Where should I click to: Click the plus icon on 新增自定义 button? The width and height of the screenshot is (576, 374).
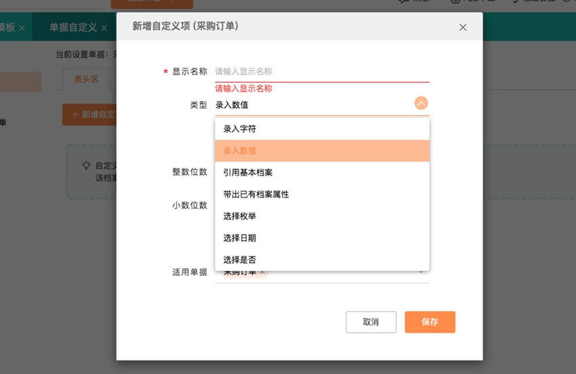point(75,114)
